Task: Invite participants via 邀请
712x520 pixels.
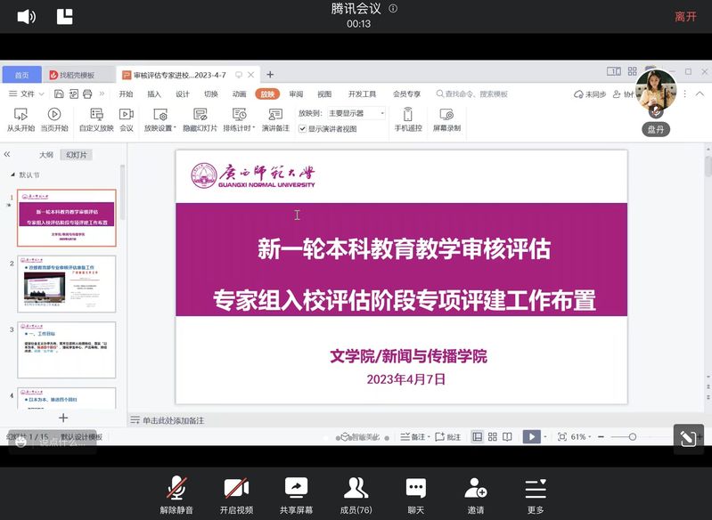Action: pos(476,495)
